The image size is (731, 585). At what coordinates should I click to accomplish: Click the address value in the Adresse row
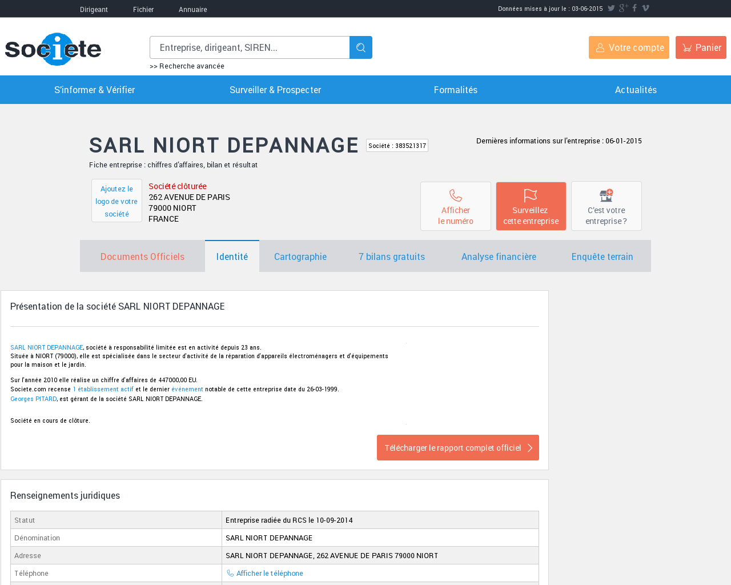click(332, 555)
